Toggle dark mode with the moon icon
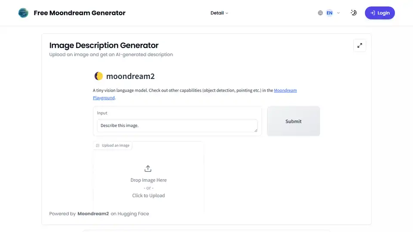Image resolution: width=413 pixels, height=232 pixels. pyautogui.click(x=354, y=13)
